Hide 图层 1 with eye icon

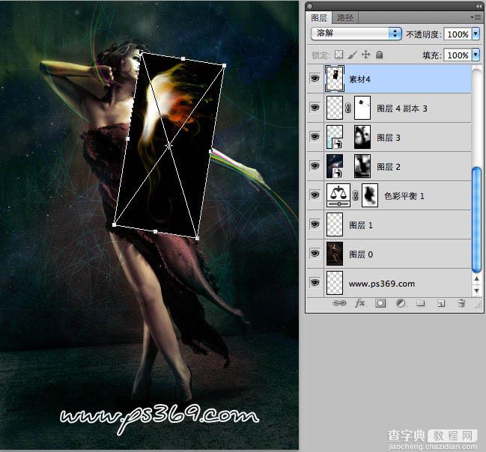pos(315,224)
